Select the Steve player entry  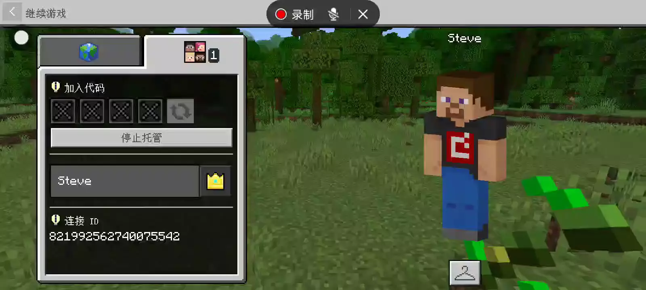(x=125, y=181)
